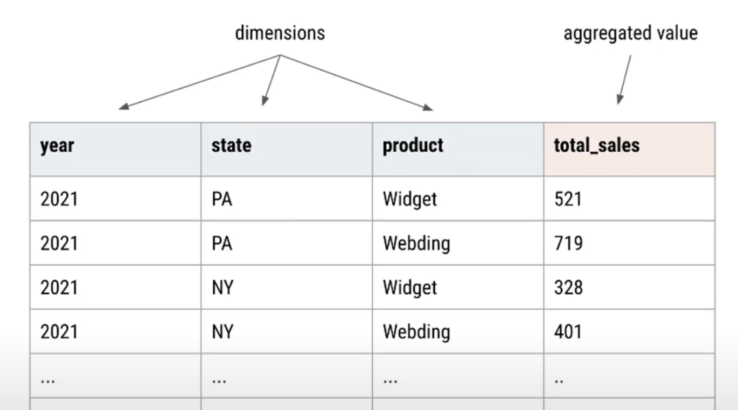Viewport: 738px width, 410px height.
Task: Click the NY cell in 401 row
Action: (x=287, y=331)
